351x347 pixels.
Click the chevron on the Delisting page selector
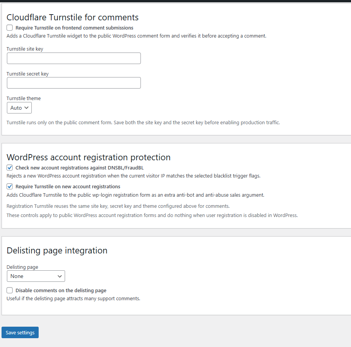click(x=60, y=276)
